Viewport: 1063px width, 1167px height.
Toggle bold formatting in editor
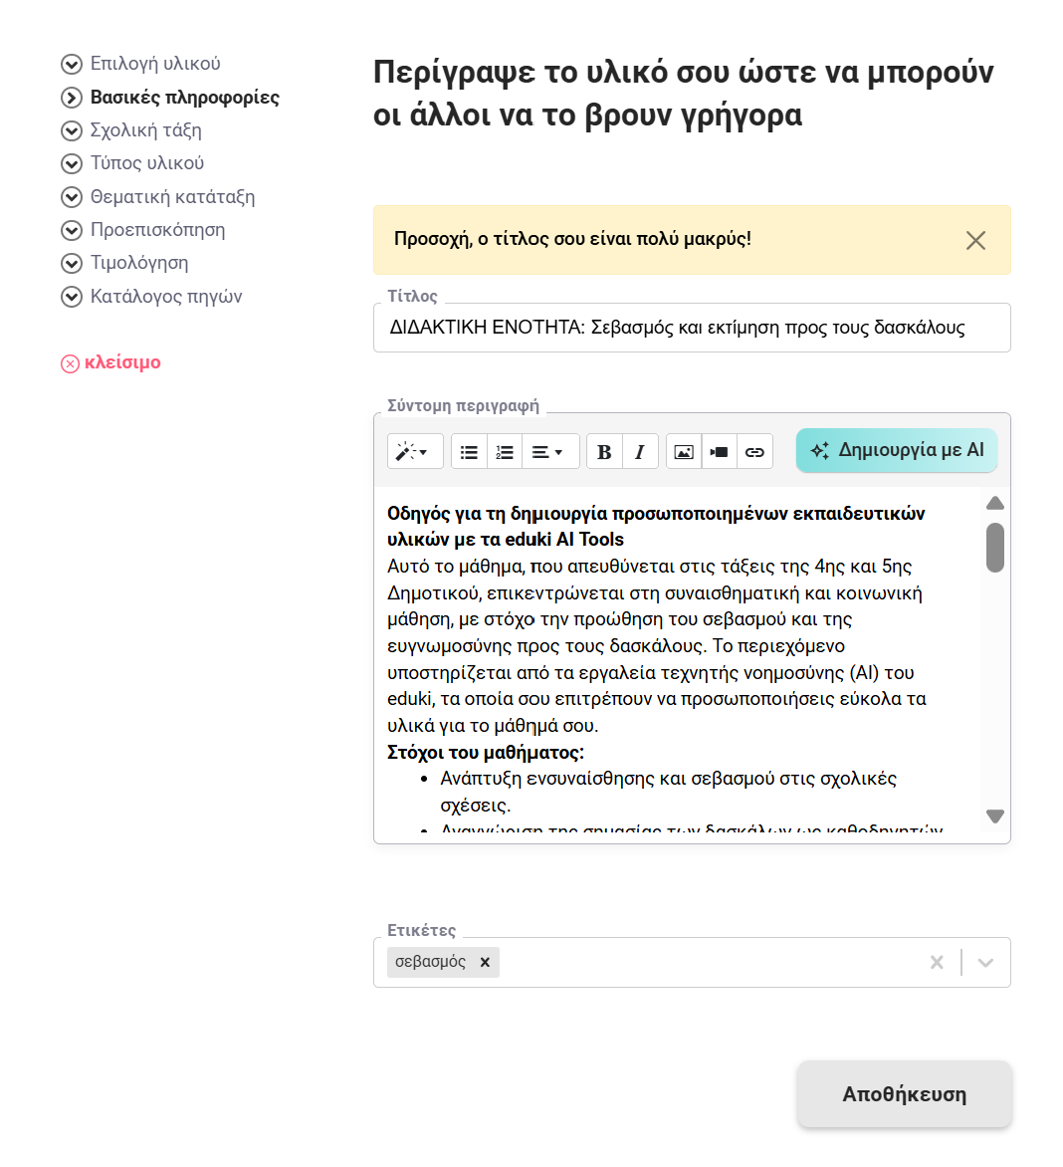[x=604, y=452]
